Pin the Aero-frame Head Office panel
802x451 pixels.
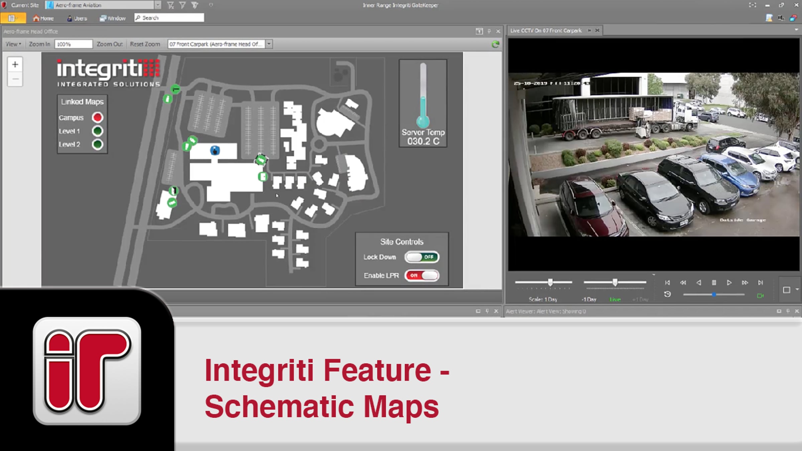pyautogui.click(x=489, y=31)
